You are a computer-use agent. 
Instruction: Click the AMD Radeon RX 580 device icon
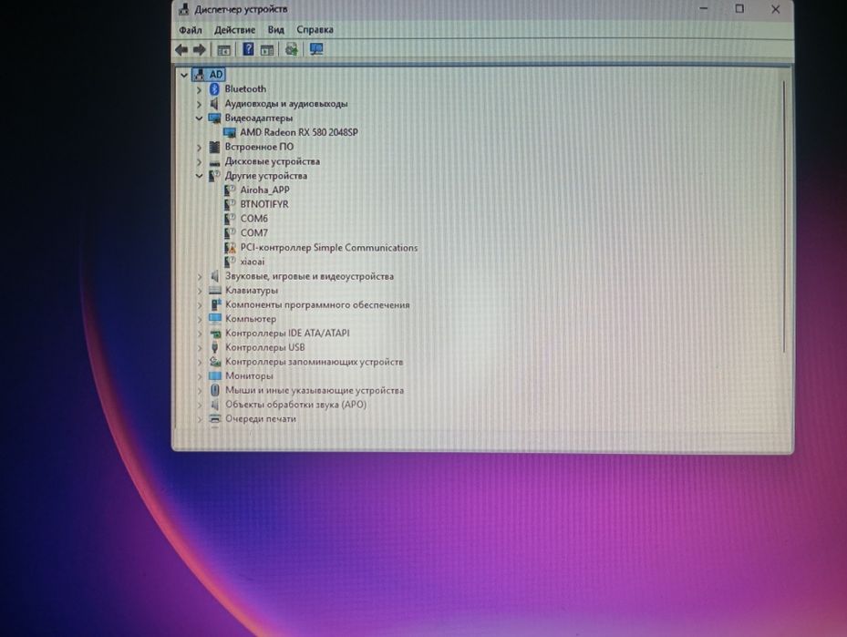230,132
